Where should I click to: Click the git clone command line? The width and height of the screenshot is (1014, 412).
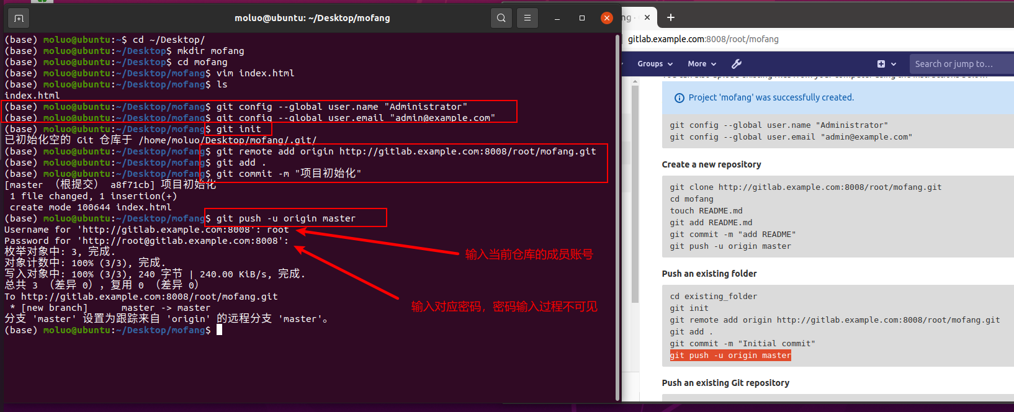point(805,187)
